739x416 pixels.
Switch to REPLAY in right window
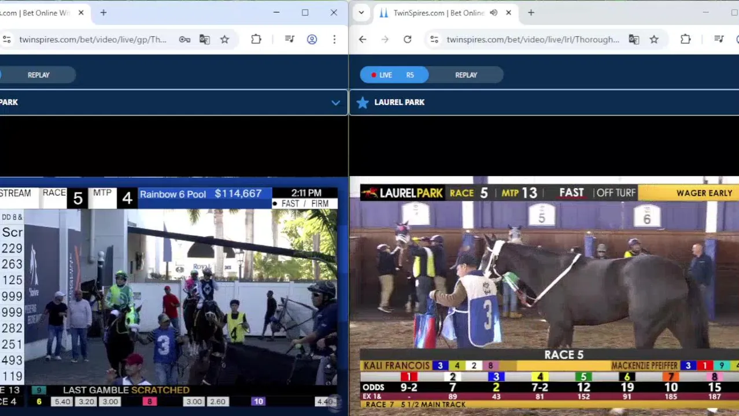click(x=466, y=75)
